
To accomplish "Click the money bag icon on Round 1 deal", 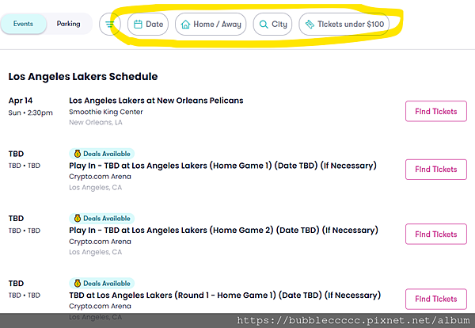I will click(78, 283).
